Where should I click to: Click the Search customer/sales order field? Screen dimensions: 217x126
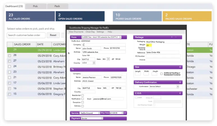[x=26, y=35]
